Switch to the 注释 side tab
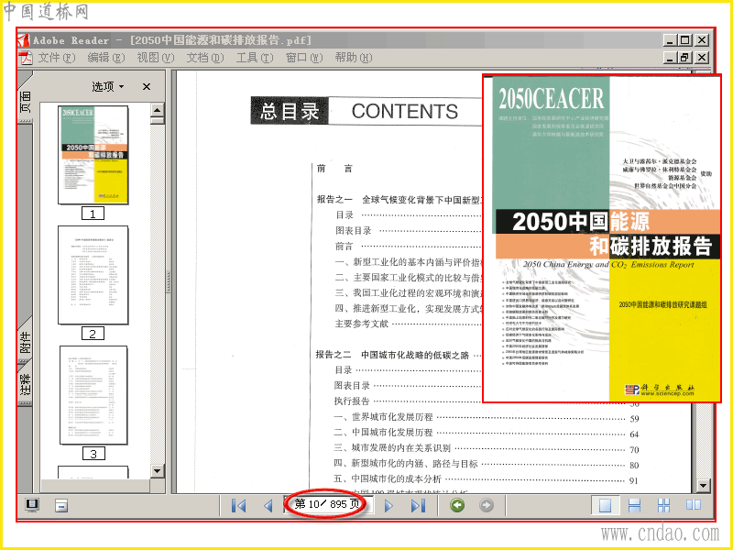This screenshot has height=550, width=733. point(26,384)
